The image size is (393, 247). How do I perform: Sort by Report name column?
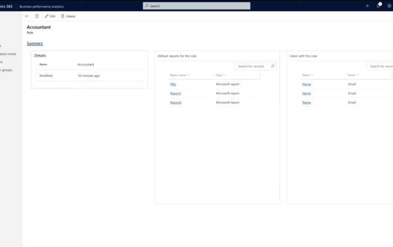coord(180,75)
